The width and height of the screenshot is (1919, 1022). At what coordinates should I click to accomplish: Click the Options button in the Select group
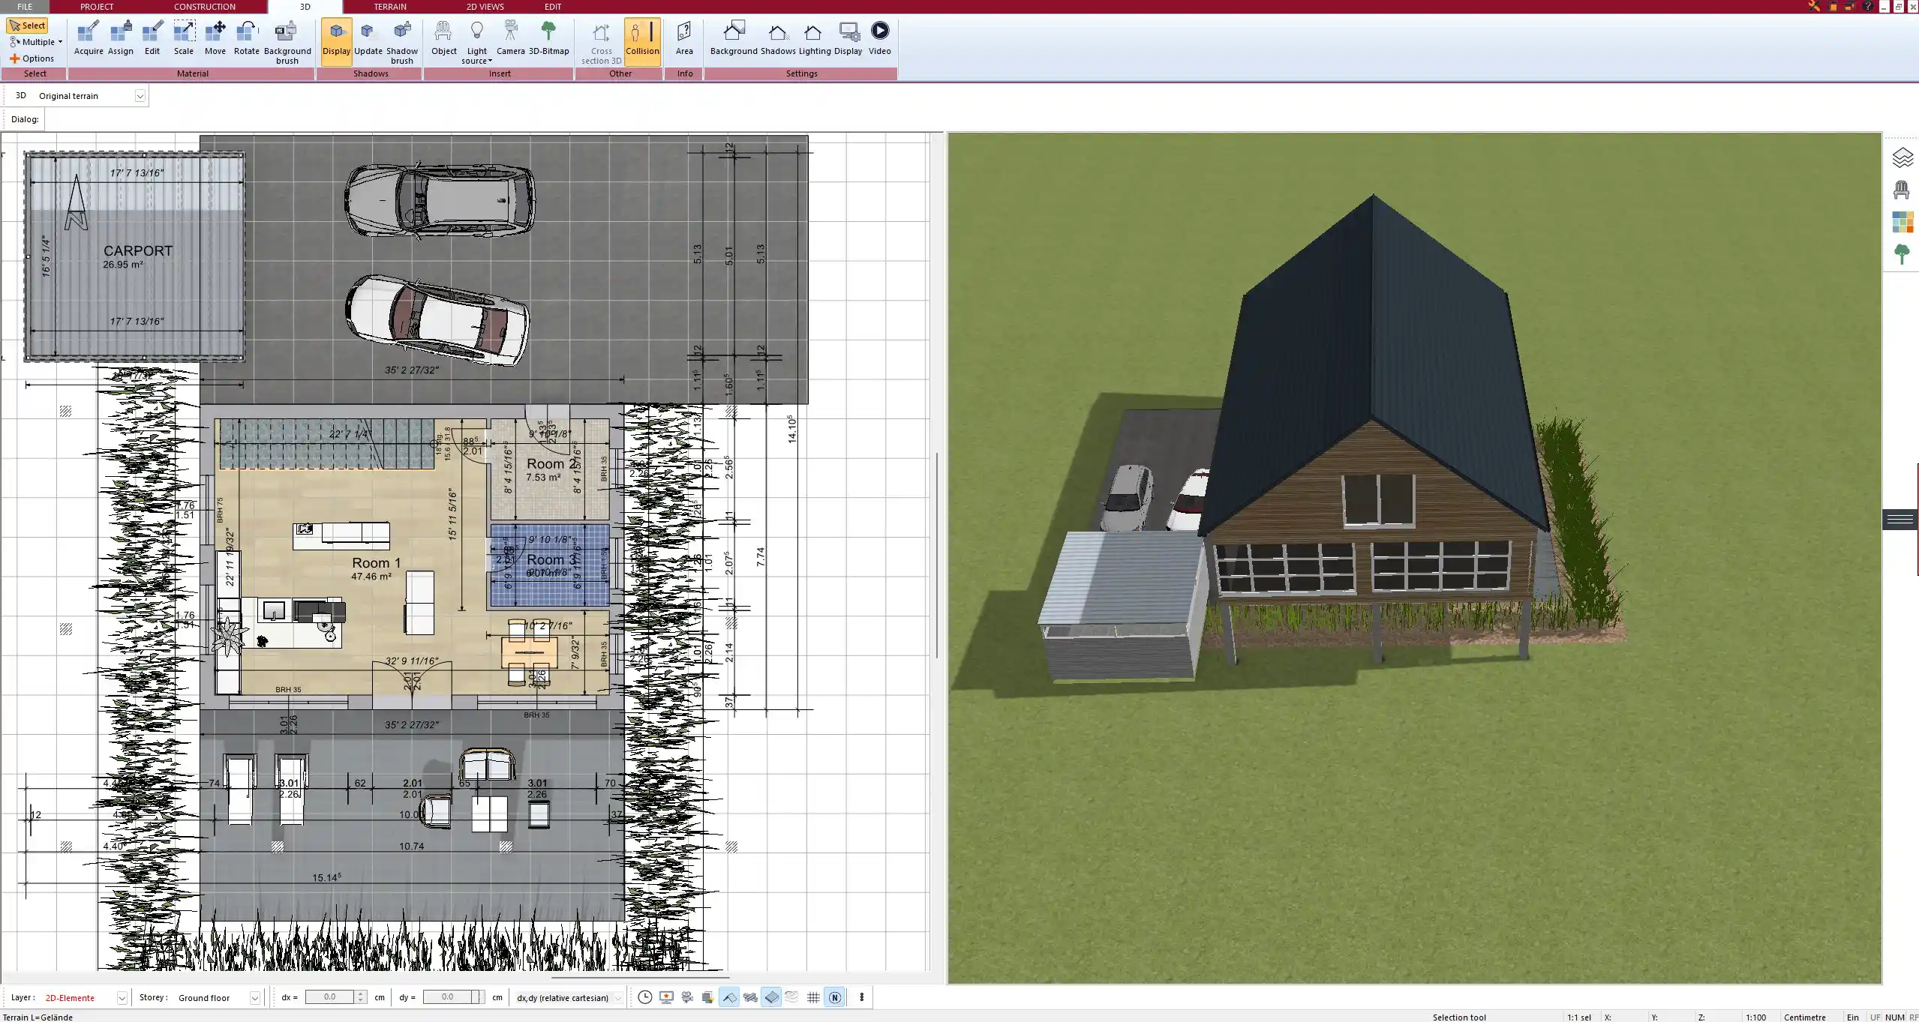coord(33,58)
